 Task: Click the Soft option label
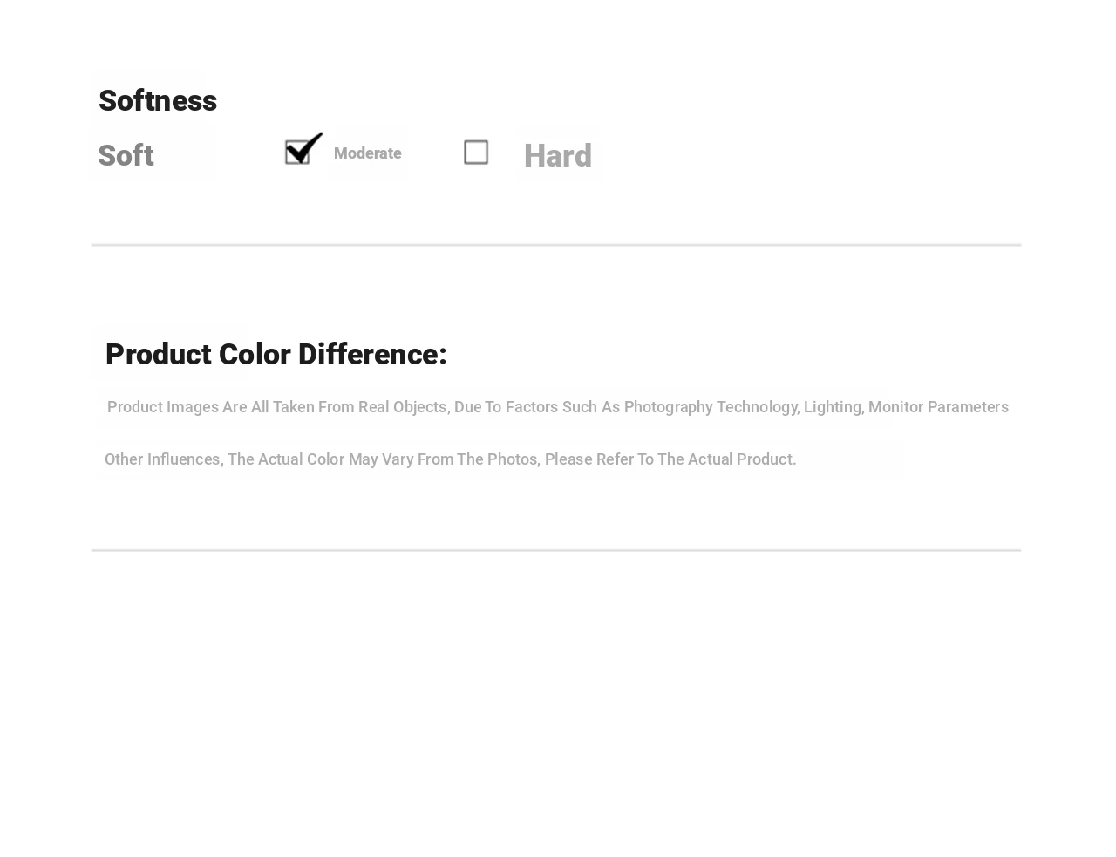click(126, 156)
